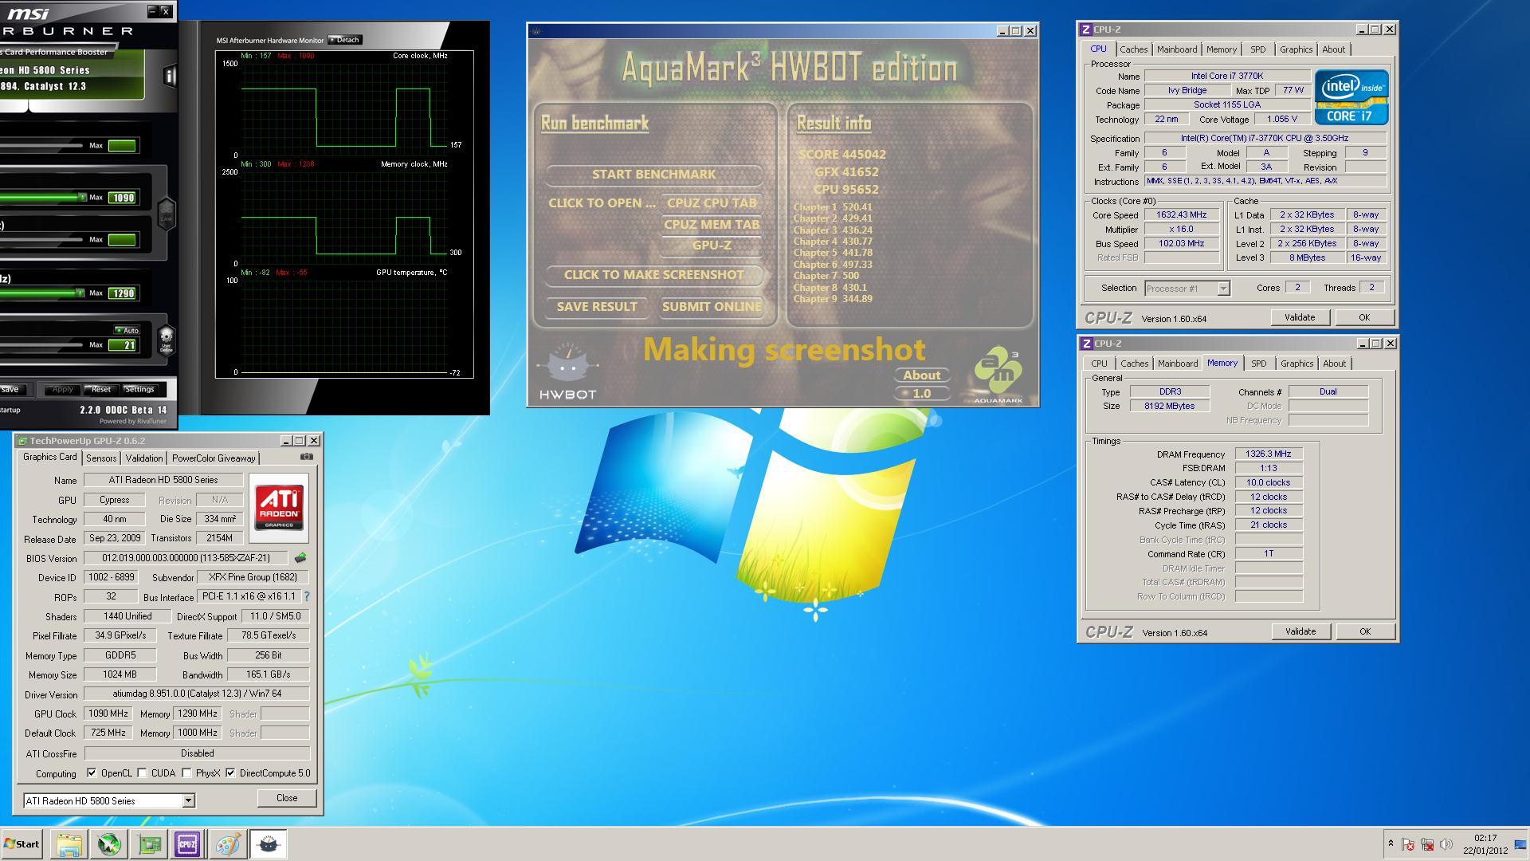The width and height of the screenshot is (1530, 861).
Task: Open the Paint taskbar icon
Action: point(228,844)
